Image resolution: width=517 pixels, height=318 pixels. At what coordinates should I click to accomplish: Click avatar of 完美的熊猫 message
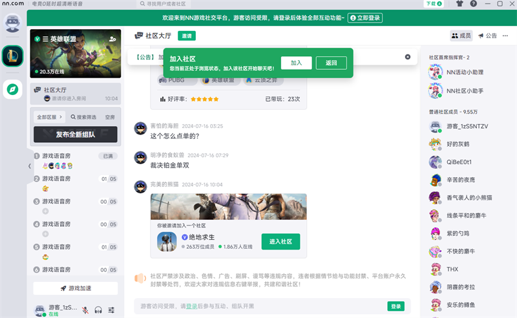click(140, 187)
